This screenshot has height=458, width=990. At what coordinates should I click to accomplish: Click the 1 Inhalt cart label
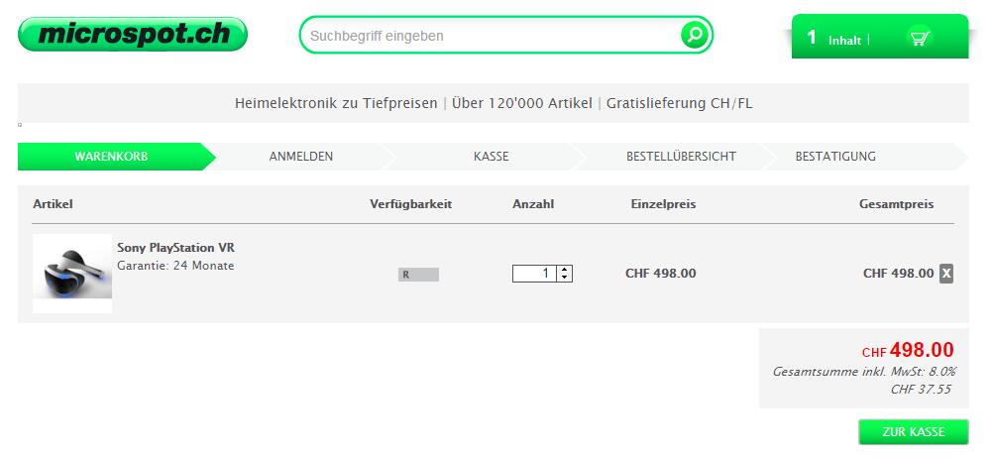click(x=834, y=39)
